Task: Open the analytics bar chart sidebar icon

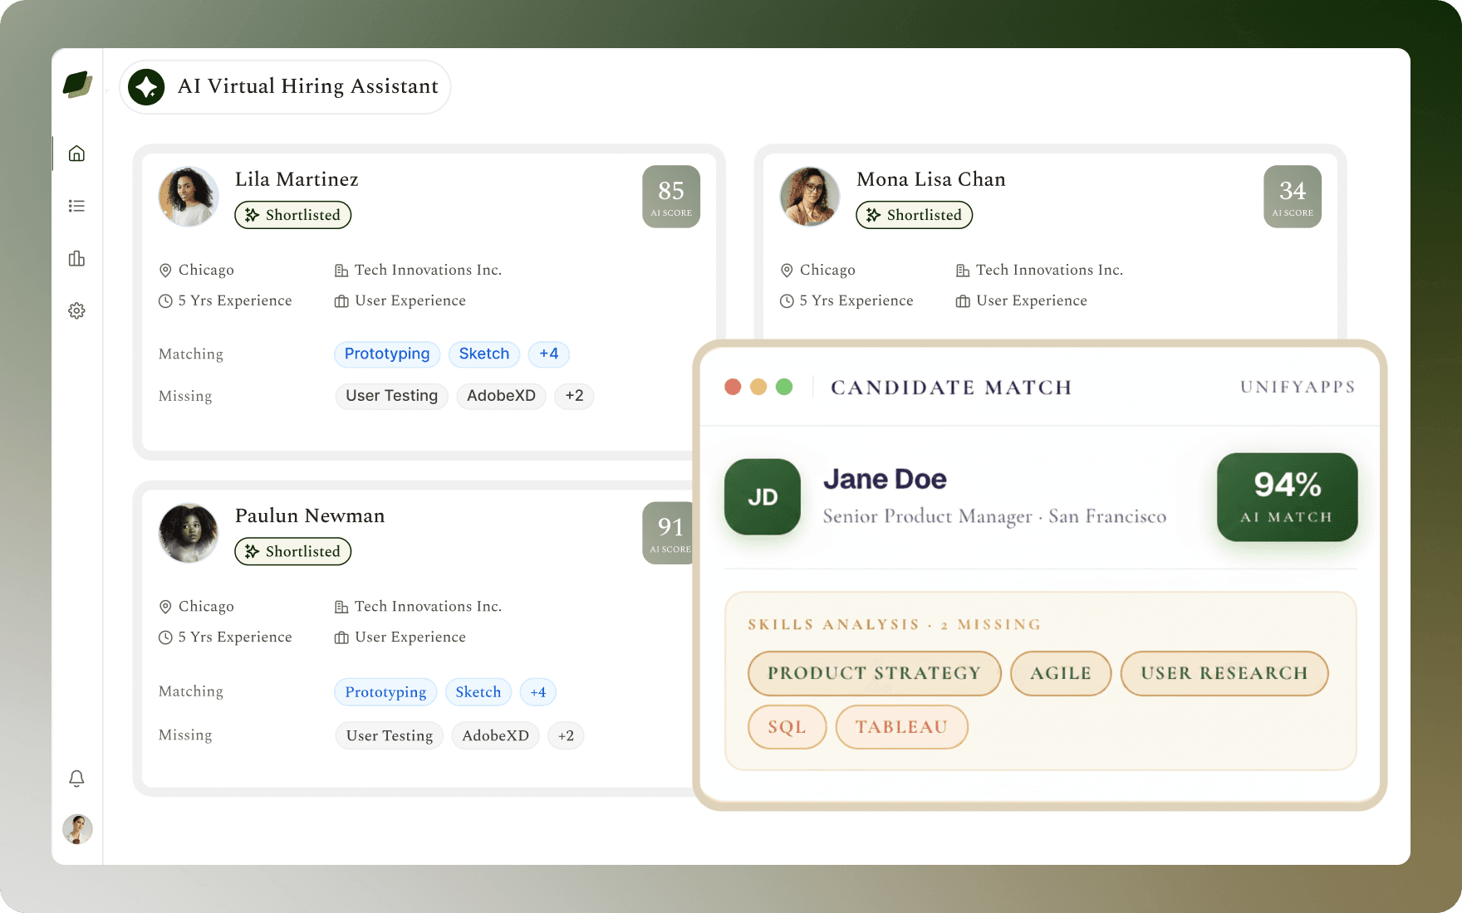Action: [76, 258]
